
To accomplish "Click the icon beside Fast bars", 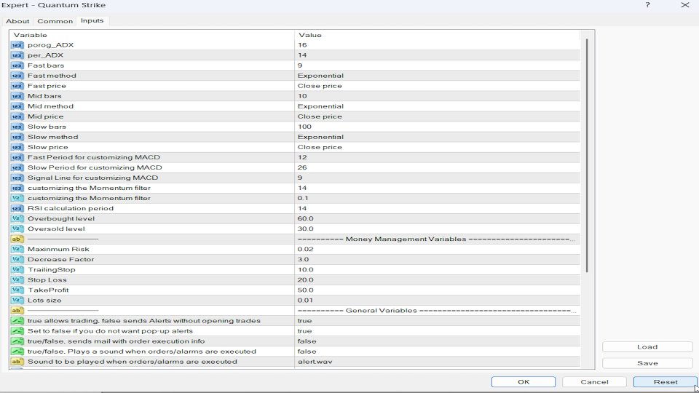I will (17, 65).
